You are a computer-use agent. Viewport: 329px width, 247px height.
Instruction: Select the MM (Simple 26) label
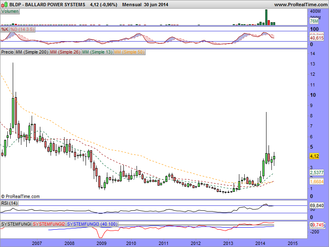coord(65,52)
